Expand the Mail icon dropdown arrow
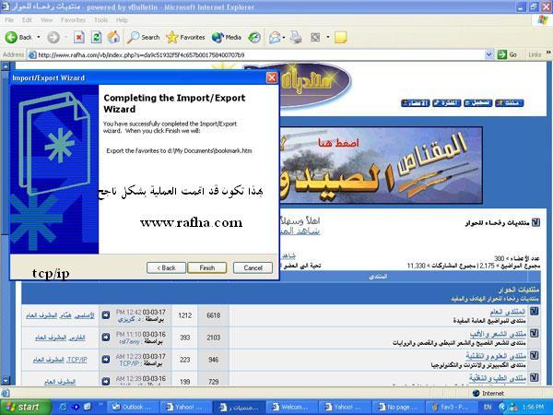Screen dimensions: 553x415 pyautogui.click(x=284, y=37)
